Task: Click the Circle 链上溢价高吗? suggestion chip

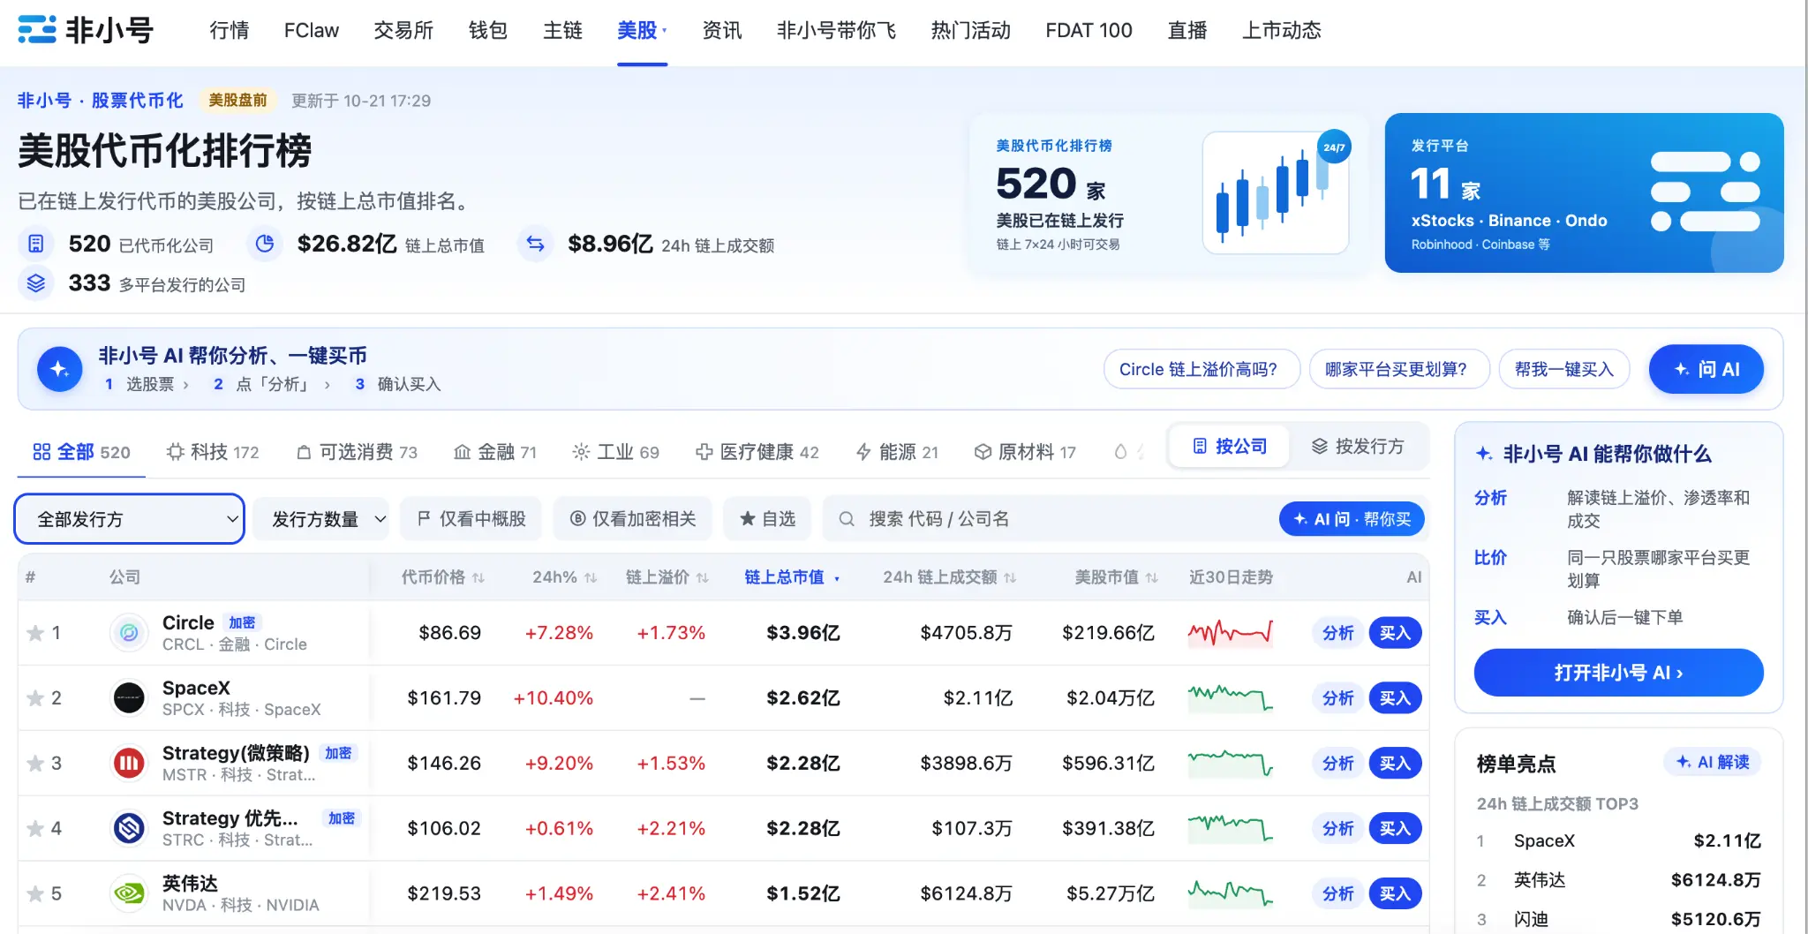Action: (x=1202, y=369)
